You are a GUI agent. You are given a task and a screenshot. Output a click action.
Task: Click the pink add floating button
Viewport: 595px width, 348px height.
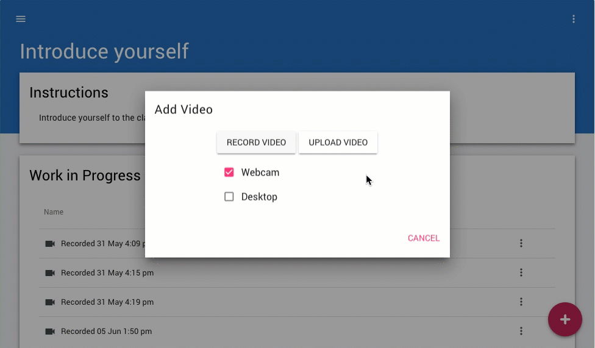pyautogui.click(x=565, y=319)
